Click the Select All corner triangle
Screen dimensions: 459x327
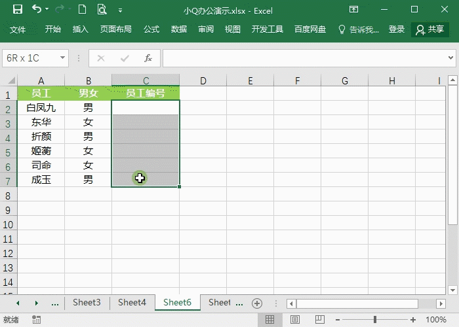(11, 80)
